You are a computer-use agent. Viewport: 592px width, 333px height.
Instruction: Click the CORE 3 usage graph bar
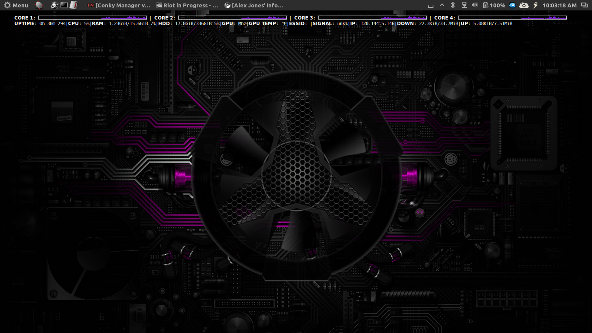click(372, 18)
